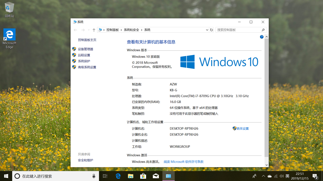
Task: Click the WORKGROUP value text
Action: coord(180,147)
